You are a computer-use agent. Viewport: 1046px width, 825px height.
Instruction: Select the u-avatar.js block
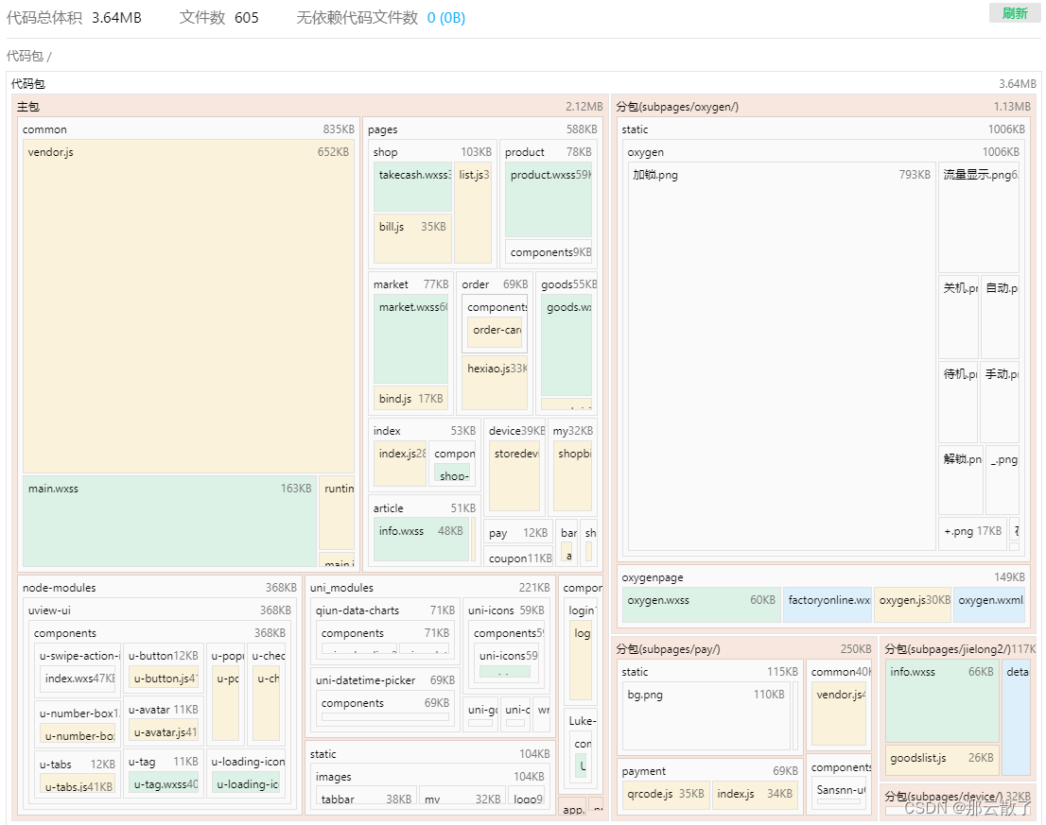click(x=164, y=731)
